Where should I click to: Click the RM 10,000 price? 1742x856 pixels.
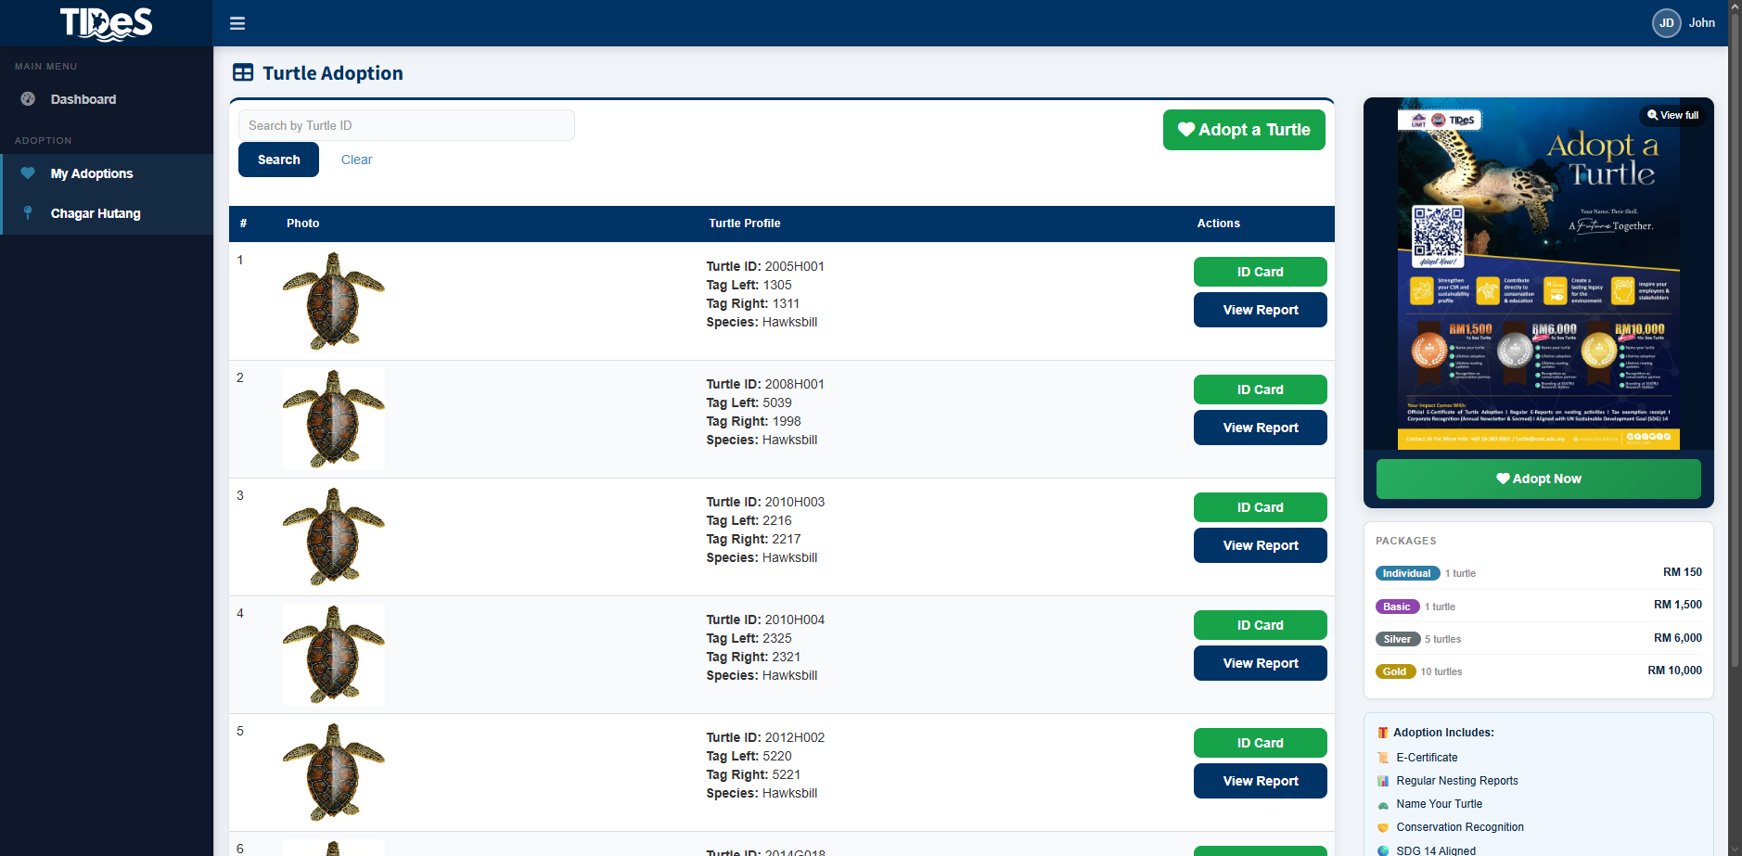pos(1674,671)
